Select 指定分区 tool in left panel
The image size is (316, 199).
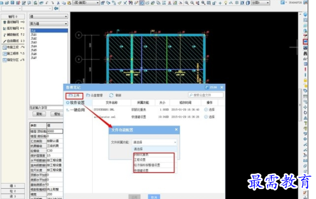click(14, 60)
